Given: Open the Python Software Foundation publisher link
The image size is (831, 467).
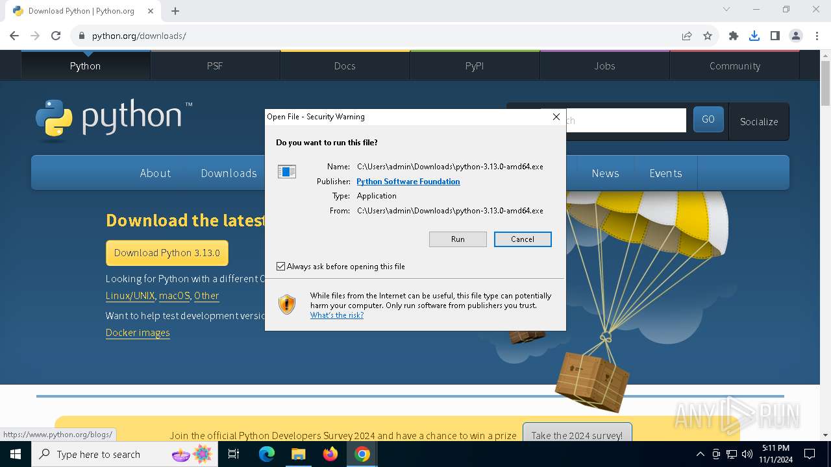Looking at the screenshot, I should [x=408, y=182].
